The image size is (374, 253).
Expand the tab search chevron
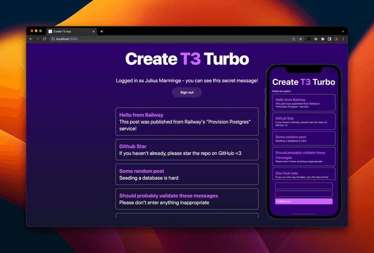343,32
